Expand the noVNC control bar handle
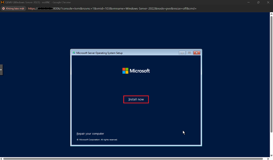The image size is (273, 160). pos(1,70)
